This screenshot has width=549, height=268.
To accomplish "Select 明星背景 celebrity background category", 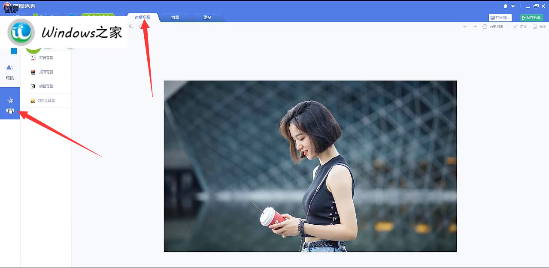I will click(45, 86).
